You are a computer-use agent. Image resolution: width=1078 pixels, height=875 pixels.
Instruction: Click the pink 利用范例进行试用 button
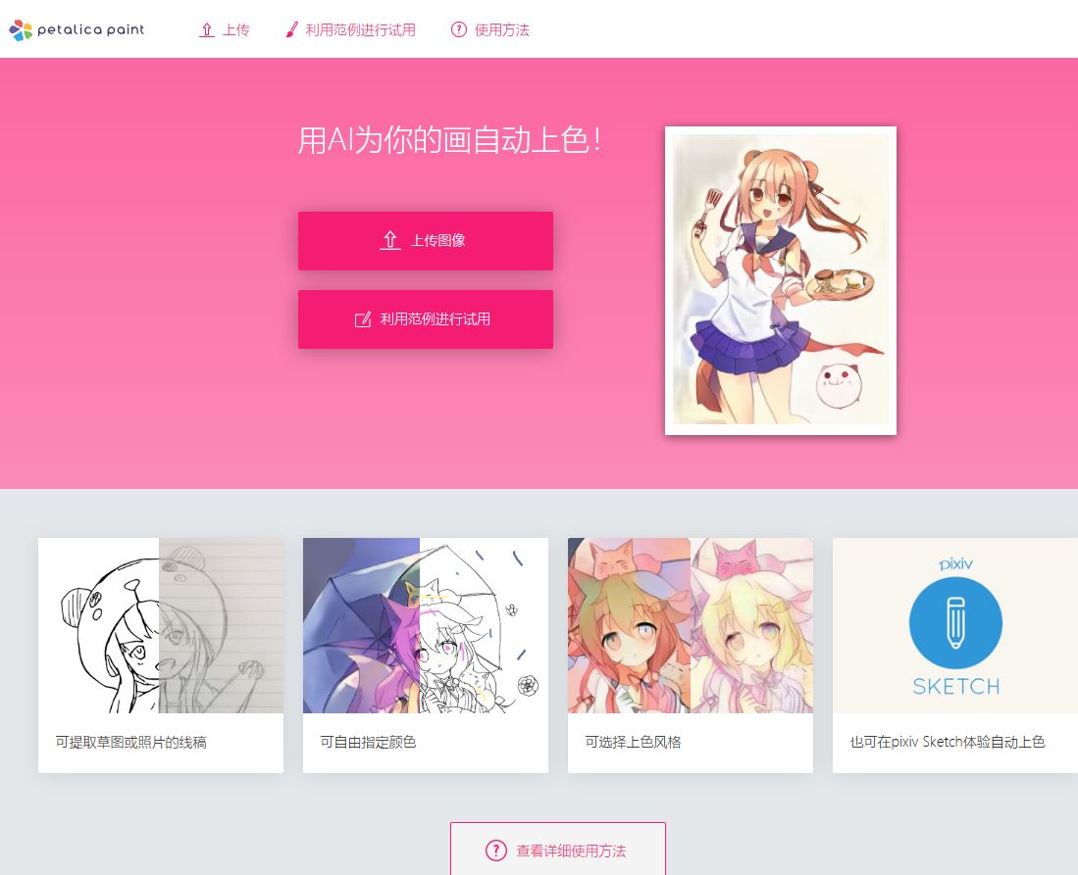coord(426,319)
